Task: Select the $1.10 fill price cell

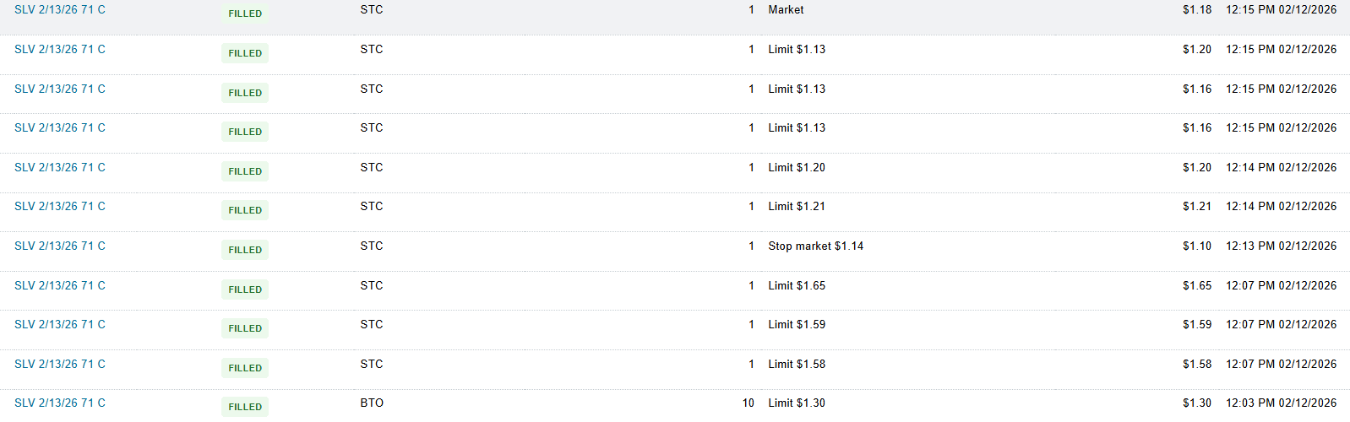Action: pyautogui.click(x=1196, y=246)
